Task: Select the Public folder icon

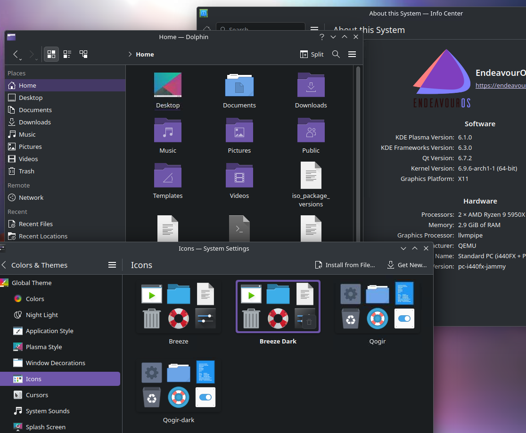Action: (311, 130)
